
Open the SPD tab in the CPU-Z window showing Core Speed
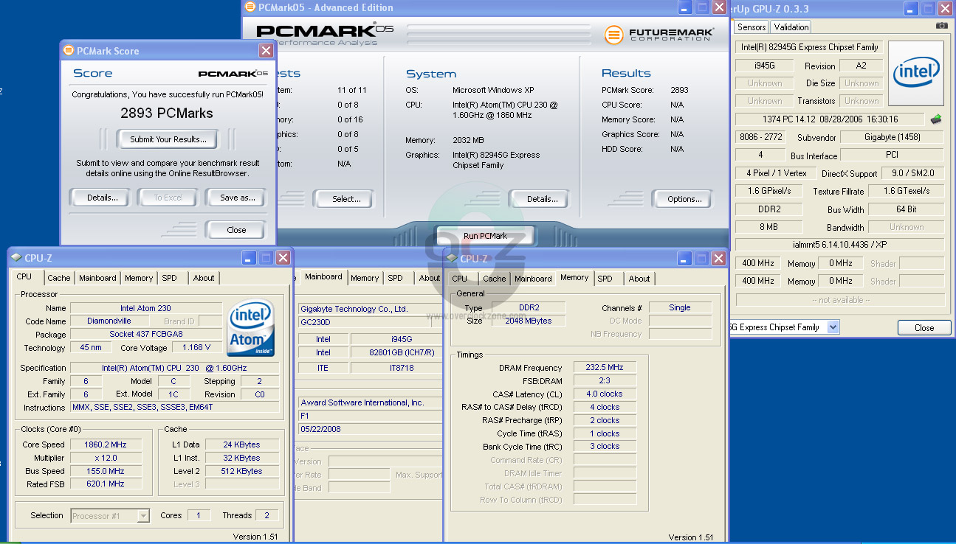tap(169, 278)
